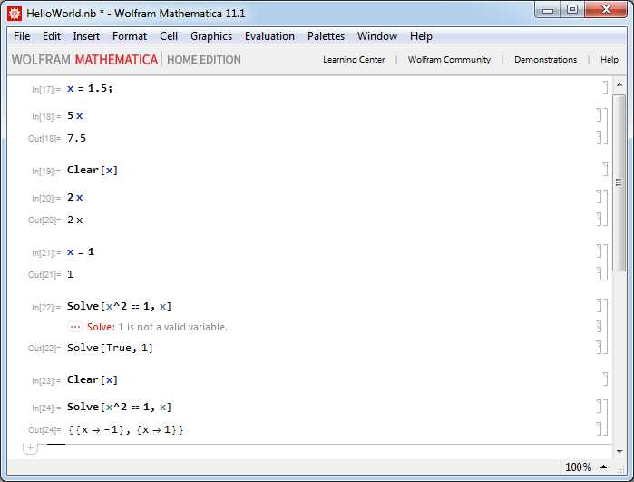Open the Demonstrations link

(545, 60)
